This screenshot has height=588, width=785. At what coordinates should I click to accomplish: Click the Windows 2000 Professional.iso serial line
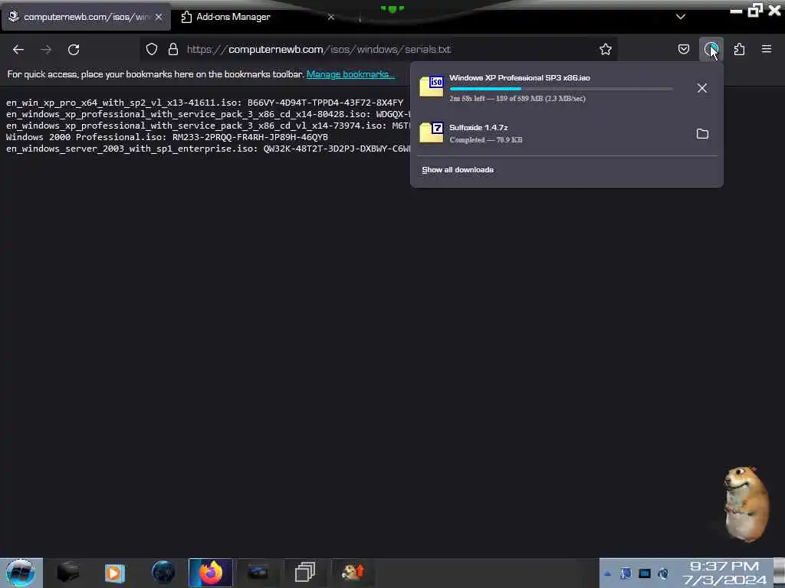click(x=166, y=137)
